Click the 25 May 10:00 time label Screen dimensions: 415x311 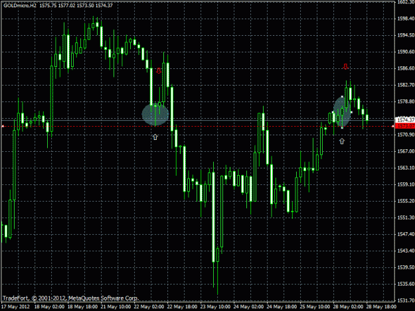coord(315,307)
